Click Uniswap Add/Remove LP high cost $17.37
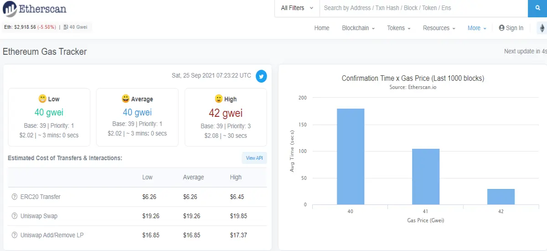Image resolution: width=547 pixels, height=251 pixels. pos(239,235)
